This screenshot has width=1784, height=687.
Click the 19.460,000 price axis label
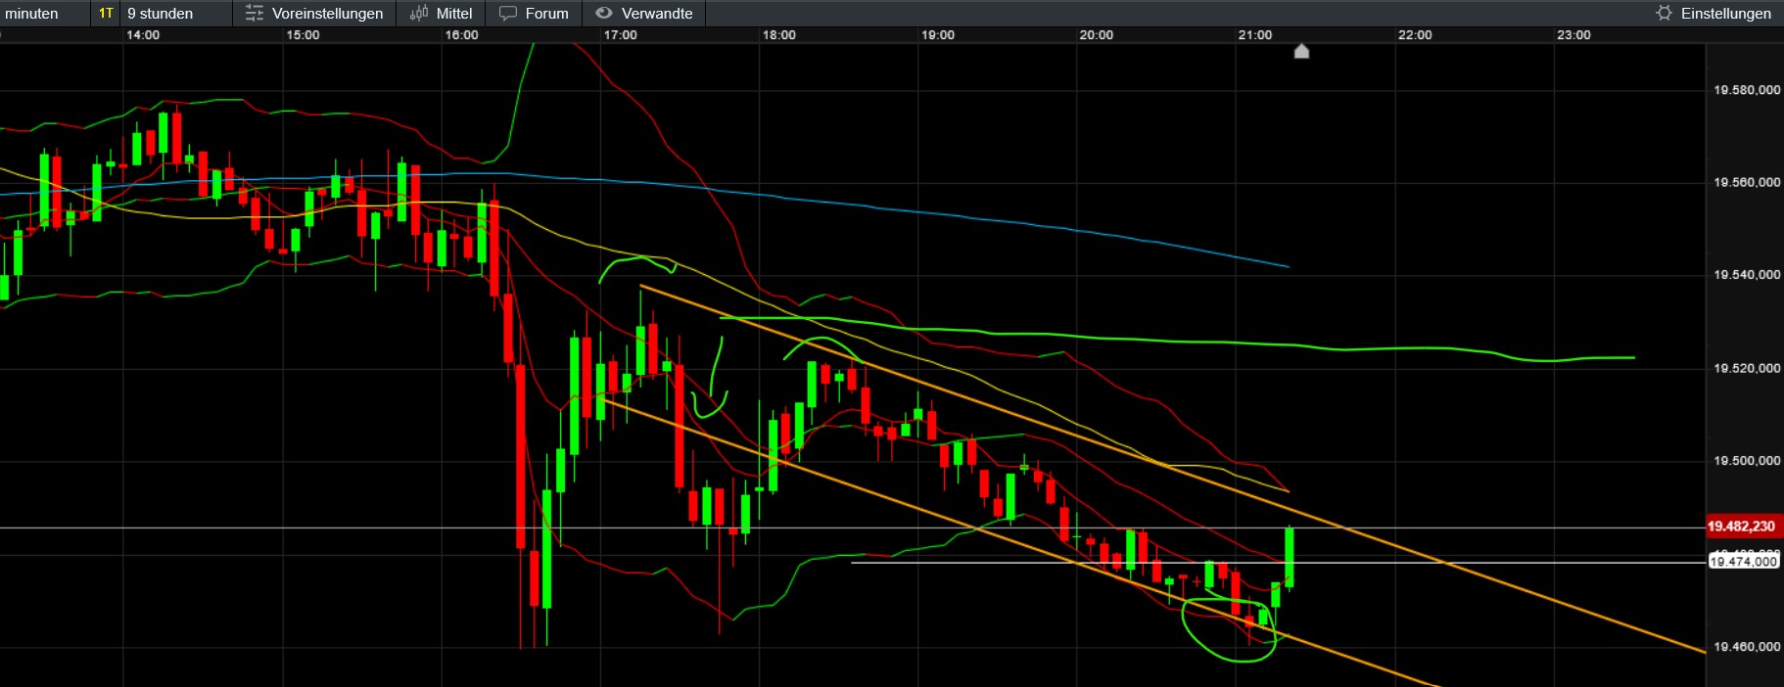[x=1747, y=647]
